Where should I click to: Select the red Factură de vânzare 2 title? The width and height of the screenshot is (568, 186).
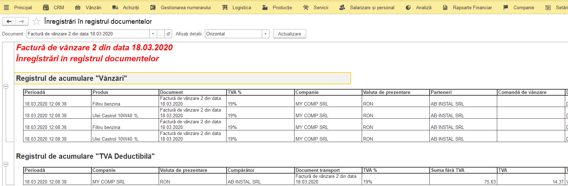tap(95, 47)
